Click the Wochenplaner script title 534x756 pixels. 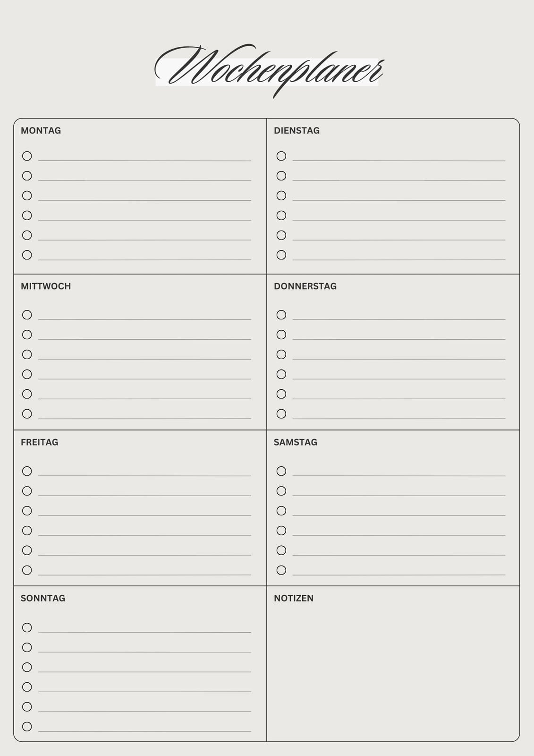(x=269, y=71)
